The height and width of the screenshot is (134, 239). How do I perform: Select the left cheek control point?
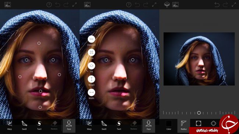click(20, 77)
